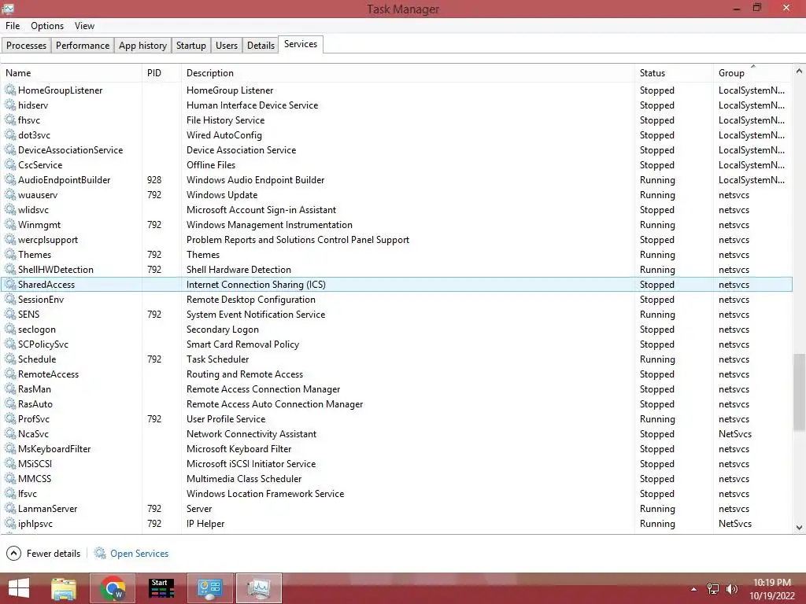Select the CscService row name
Viewport: 806px width, 604px height.
tap(40, 165)
